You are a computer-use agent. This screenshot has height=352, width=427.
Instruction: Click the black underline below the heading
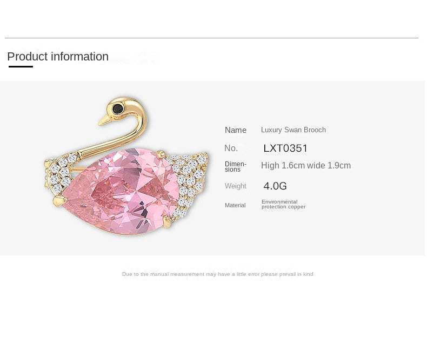click(x=21, y=66)
